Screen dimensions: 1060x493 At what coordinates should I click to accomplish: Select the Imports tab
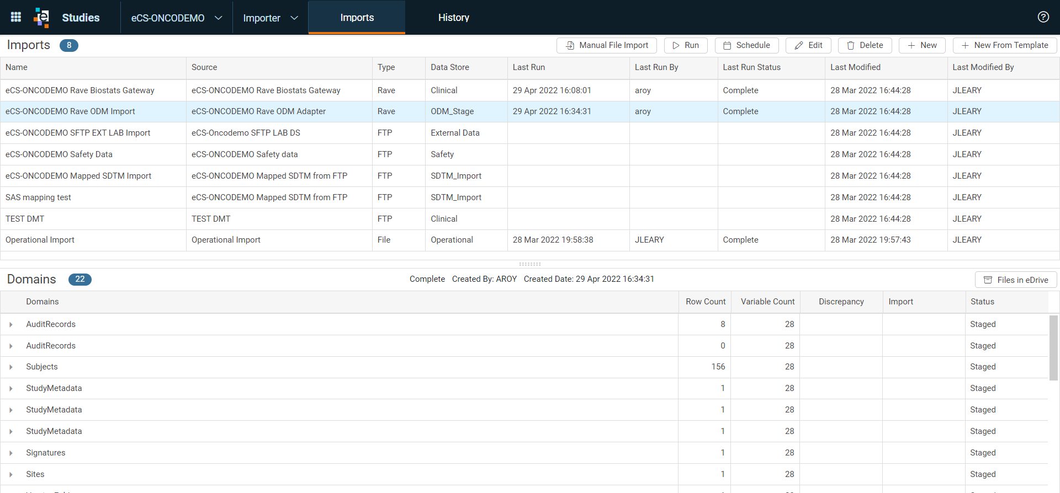click(357, 18)
